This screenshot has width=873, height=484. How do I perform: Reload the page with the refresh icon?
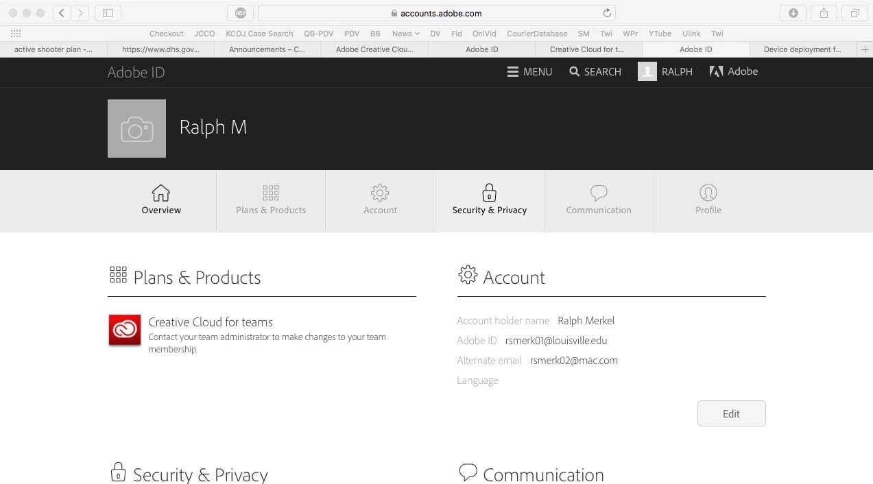[607, 13]
